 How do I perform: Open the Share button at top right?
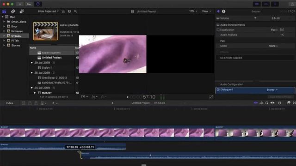point(292,4)
